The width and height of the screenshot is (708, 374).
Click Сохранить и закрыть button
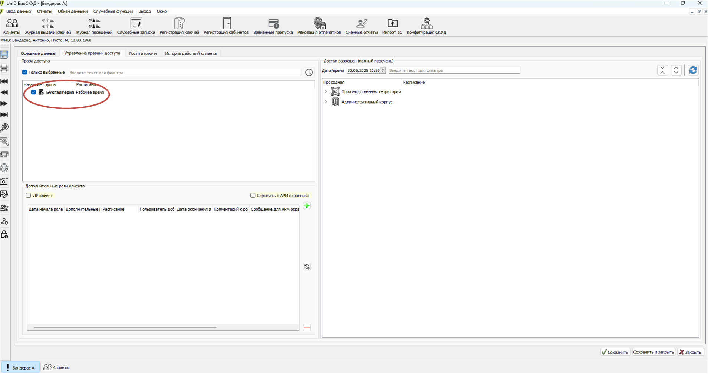653,352
